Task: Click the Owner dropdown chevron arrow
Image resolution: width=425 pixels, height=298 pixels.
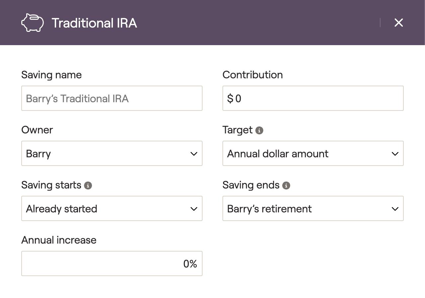Action: [194, 154]
